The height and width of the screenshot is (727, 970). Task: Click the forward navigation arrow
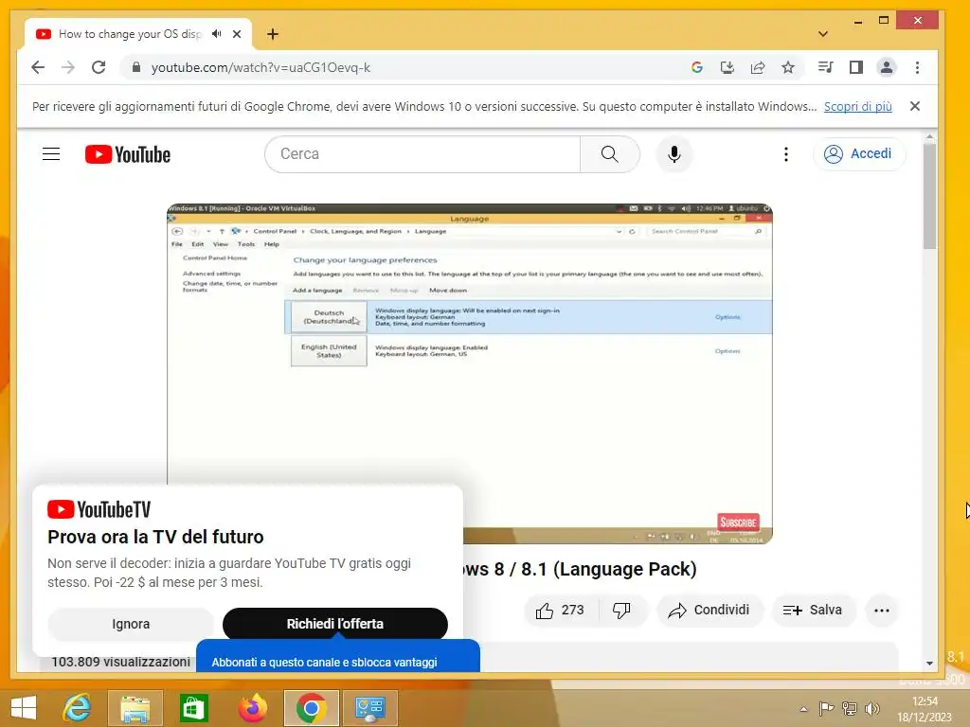68,67
